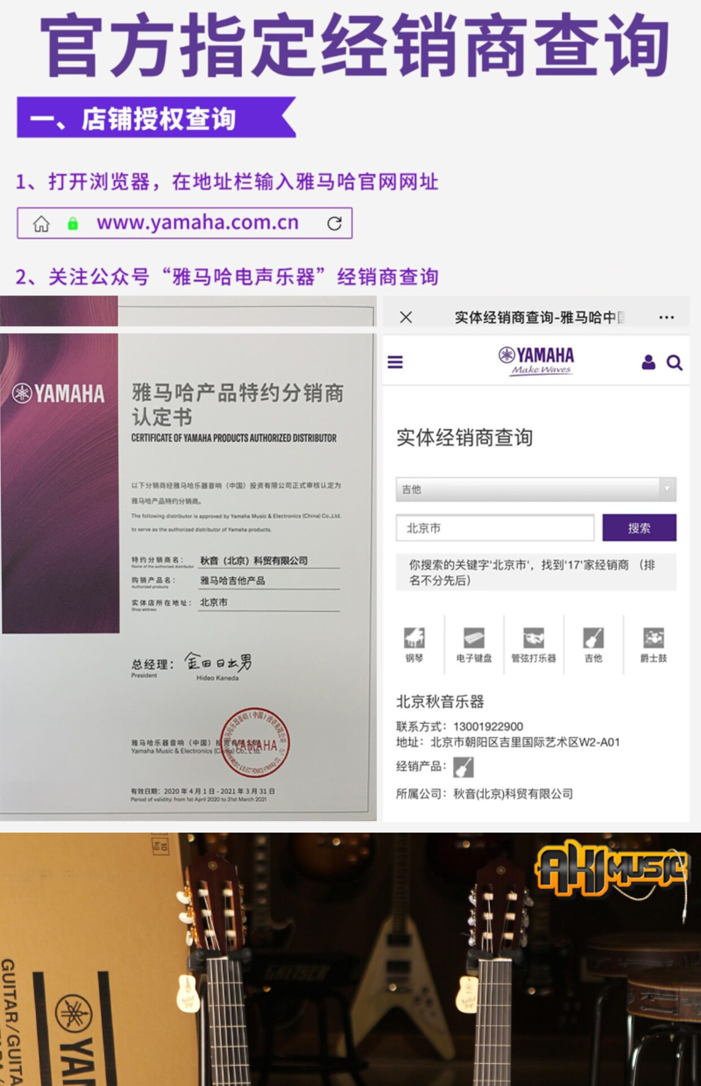Click the search magnifier icon
701x1086 pixels.
(x=674, y=363)
